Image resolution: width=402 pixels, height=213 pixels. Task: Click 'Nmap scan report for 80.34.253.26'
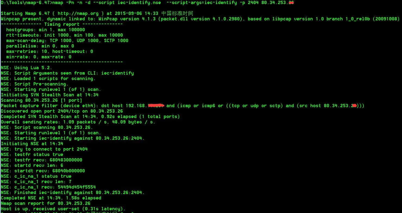[x=46, y=204]
